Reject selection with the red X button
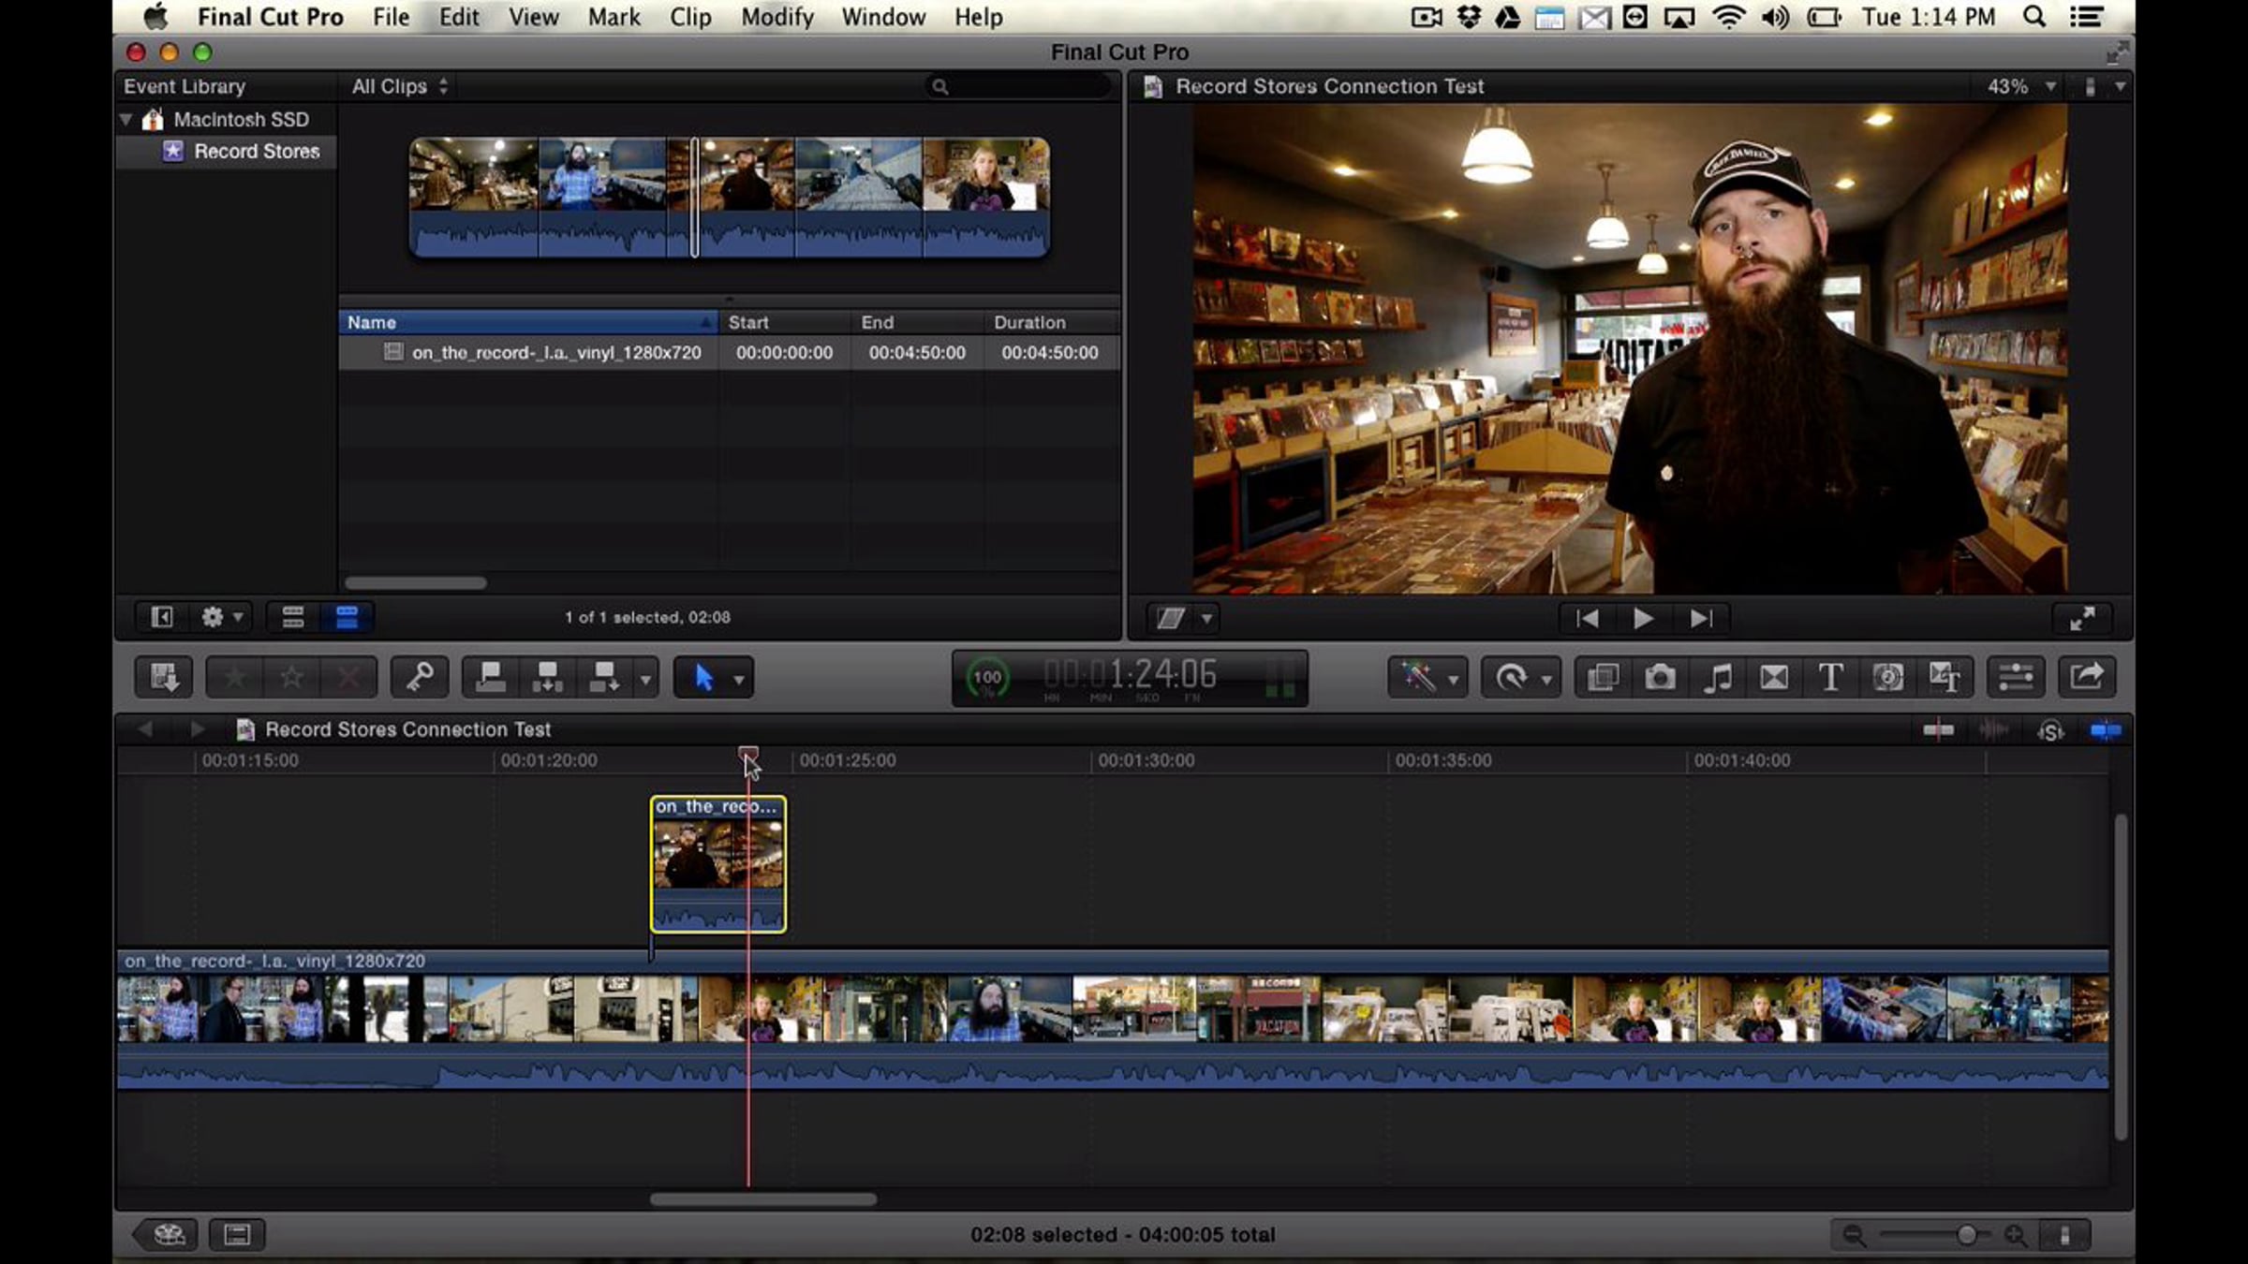The image size is (2248, 1264). (348, 677)
